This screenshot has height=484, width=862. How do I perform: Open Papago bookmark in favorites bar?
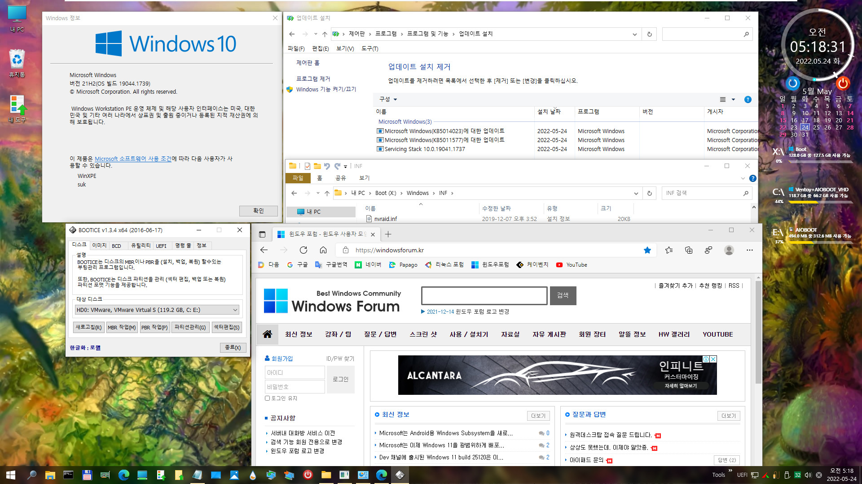[403, 265]
